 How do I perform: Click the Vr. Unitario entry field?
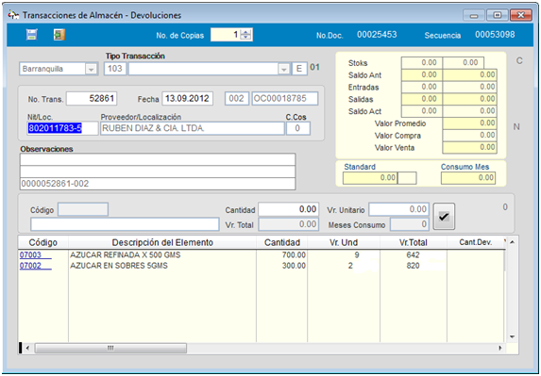pyautogui.click(x=398, y=209)
